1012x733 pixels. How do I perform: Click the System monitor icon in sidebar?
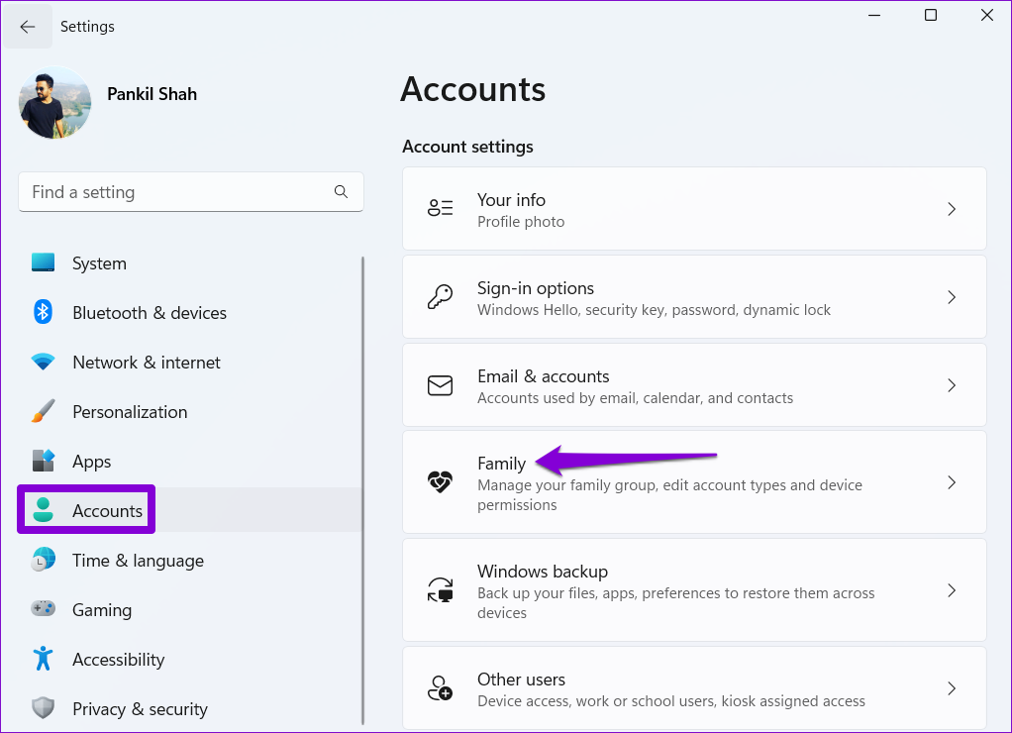click(43, 263)
